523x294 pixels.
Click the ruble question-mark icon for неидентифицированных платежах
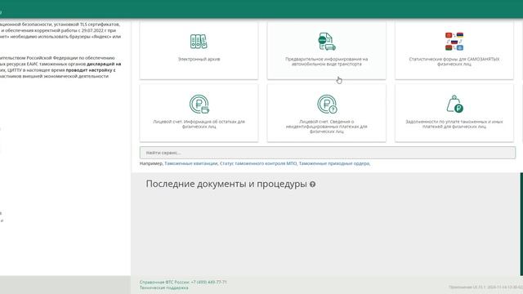click(x=327, y=104)
